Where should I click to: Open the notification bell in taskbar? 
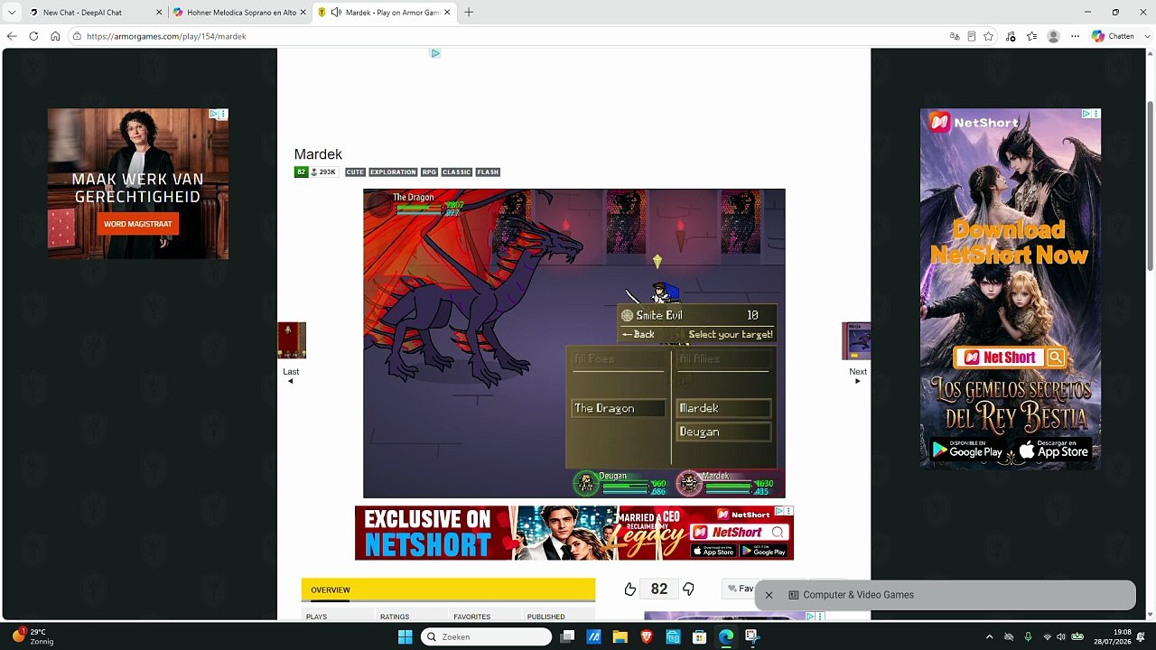[1141, 636]
